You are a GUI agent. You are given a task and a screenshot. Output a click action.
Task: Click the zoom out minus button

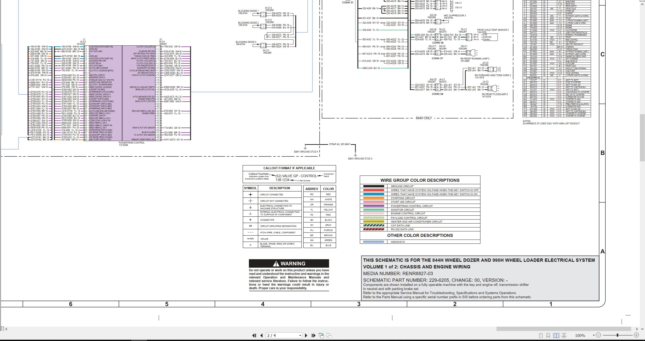(598, 335)
